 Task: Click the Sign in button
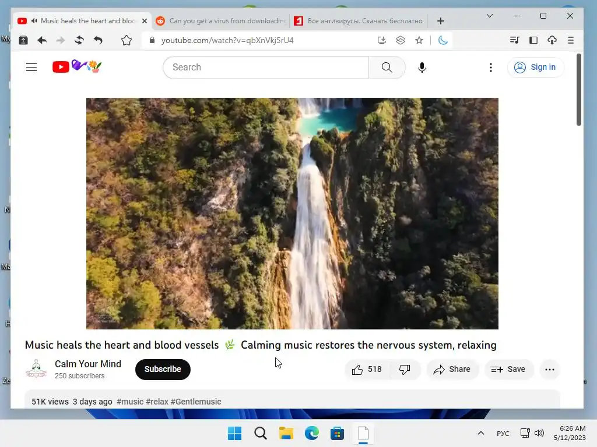coord(535,68)
